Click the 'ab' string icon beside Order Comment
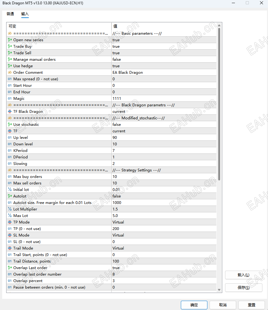 pyautogui.click(x=10, y=72)
